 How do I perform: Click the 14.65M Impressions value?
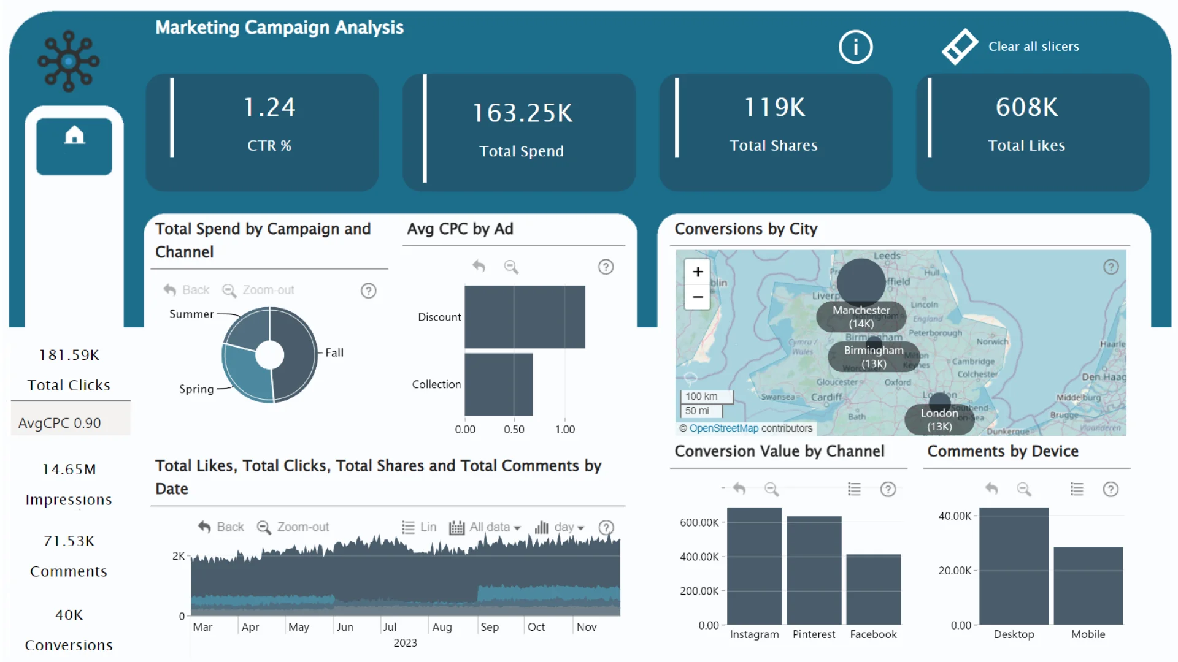tap(69, 470)
